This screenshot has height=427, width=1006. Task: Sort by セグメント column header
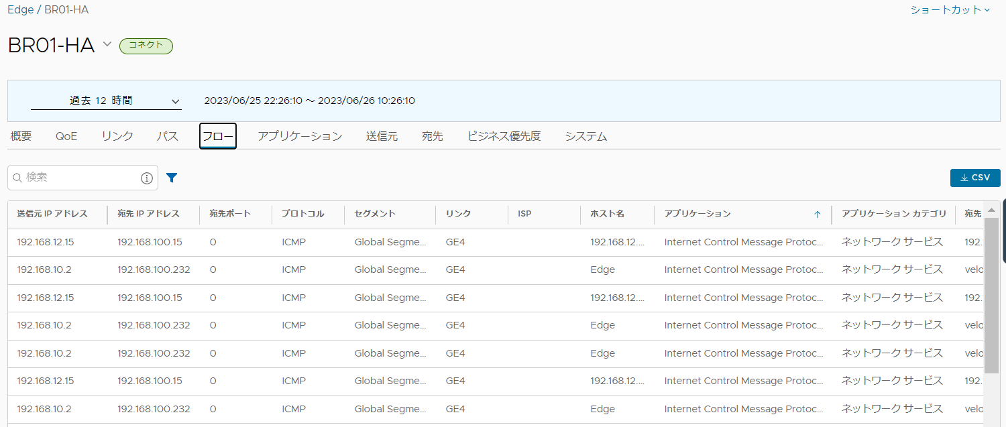(x=375, y=214)
